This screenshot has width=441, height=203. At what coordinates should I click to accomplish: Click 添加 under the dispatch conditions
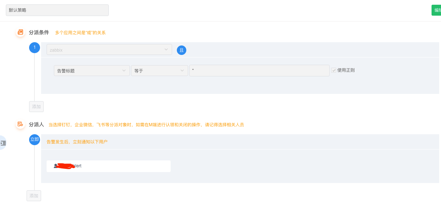click(x=36, y=107)
